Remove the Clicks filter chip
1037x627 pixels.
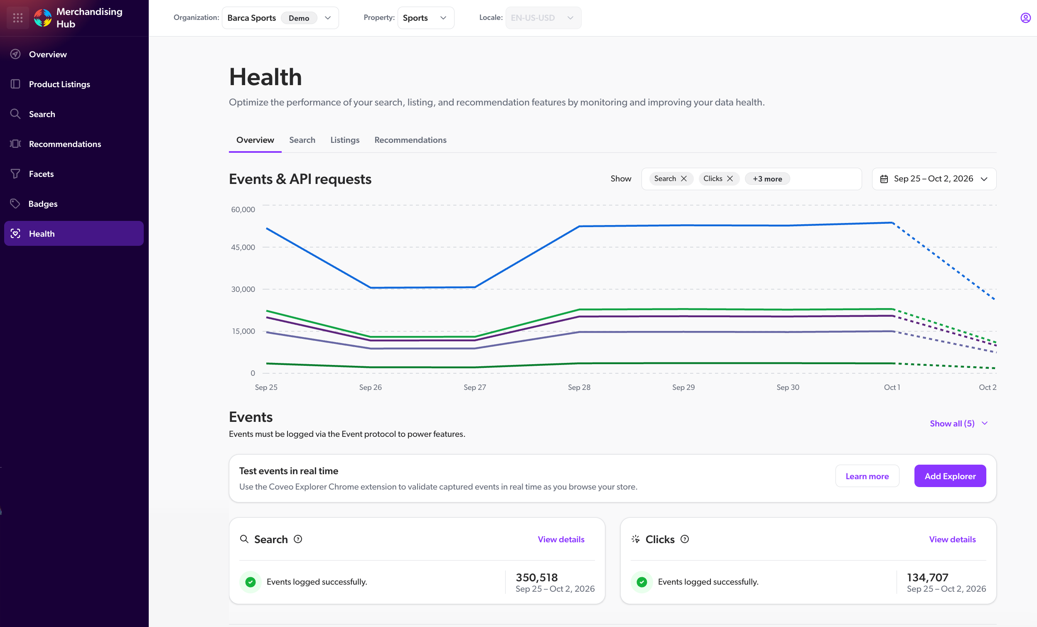[730, 179]
